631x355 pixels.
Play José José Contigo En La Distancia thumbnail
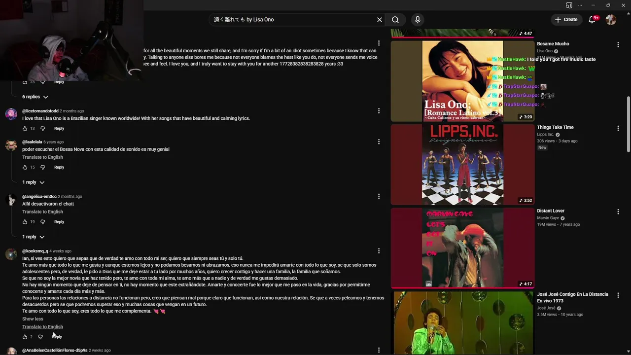[462, 323]
